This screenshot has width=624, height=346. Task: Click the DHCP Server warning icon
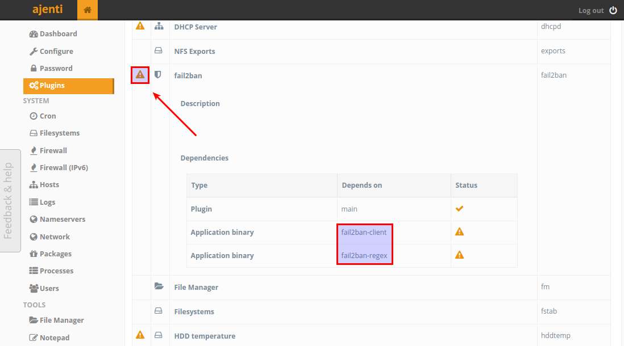140,26
